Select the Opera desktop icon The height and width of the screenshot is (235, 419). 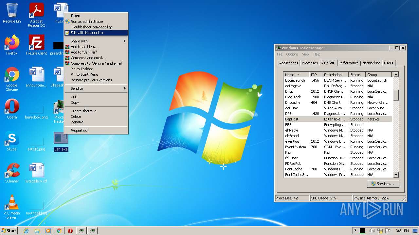coord(12,109)
